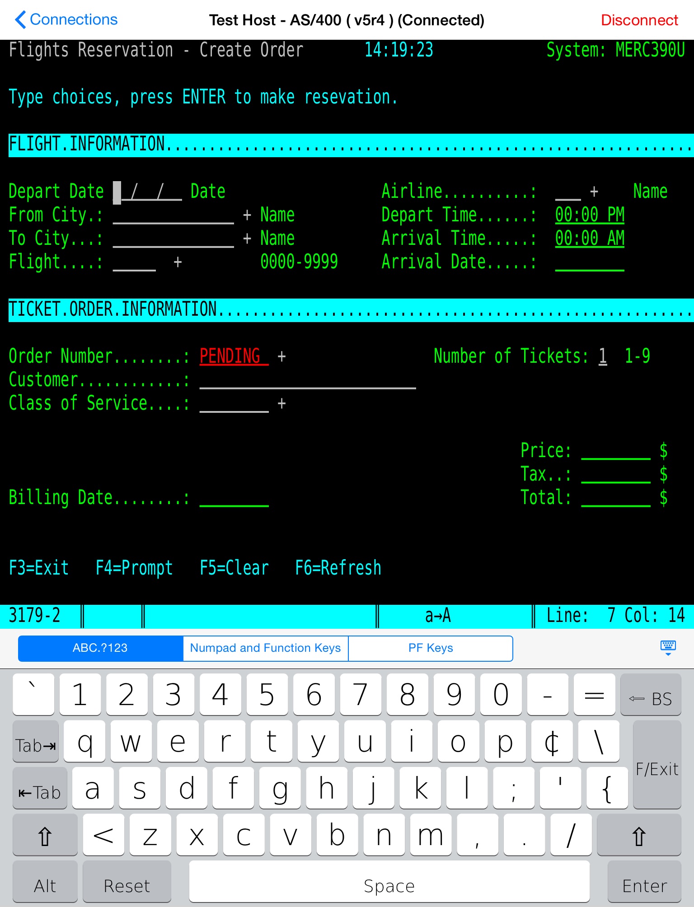694x907 pixels.
Task: Tap the plus prompt beside PENDING
Action: [x=282, y=356]
